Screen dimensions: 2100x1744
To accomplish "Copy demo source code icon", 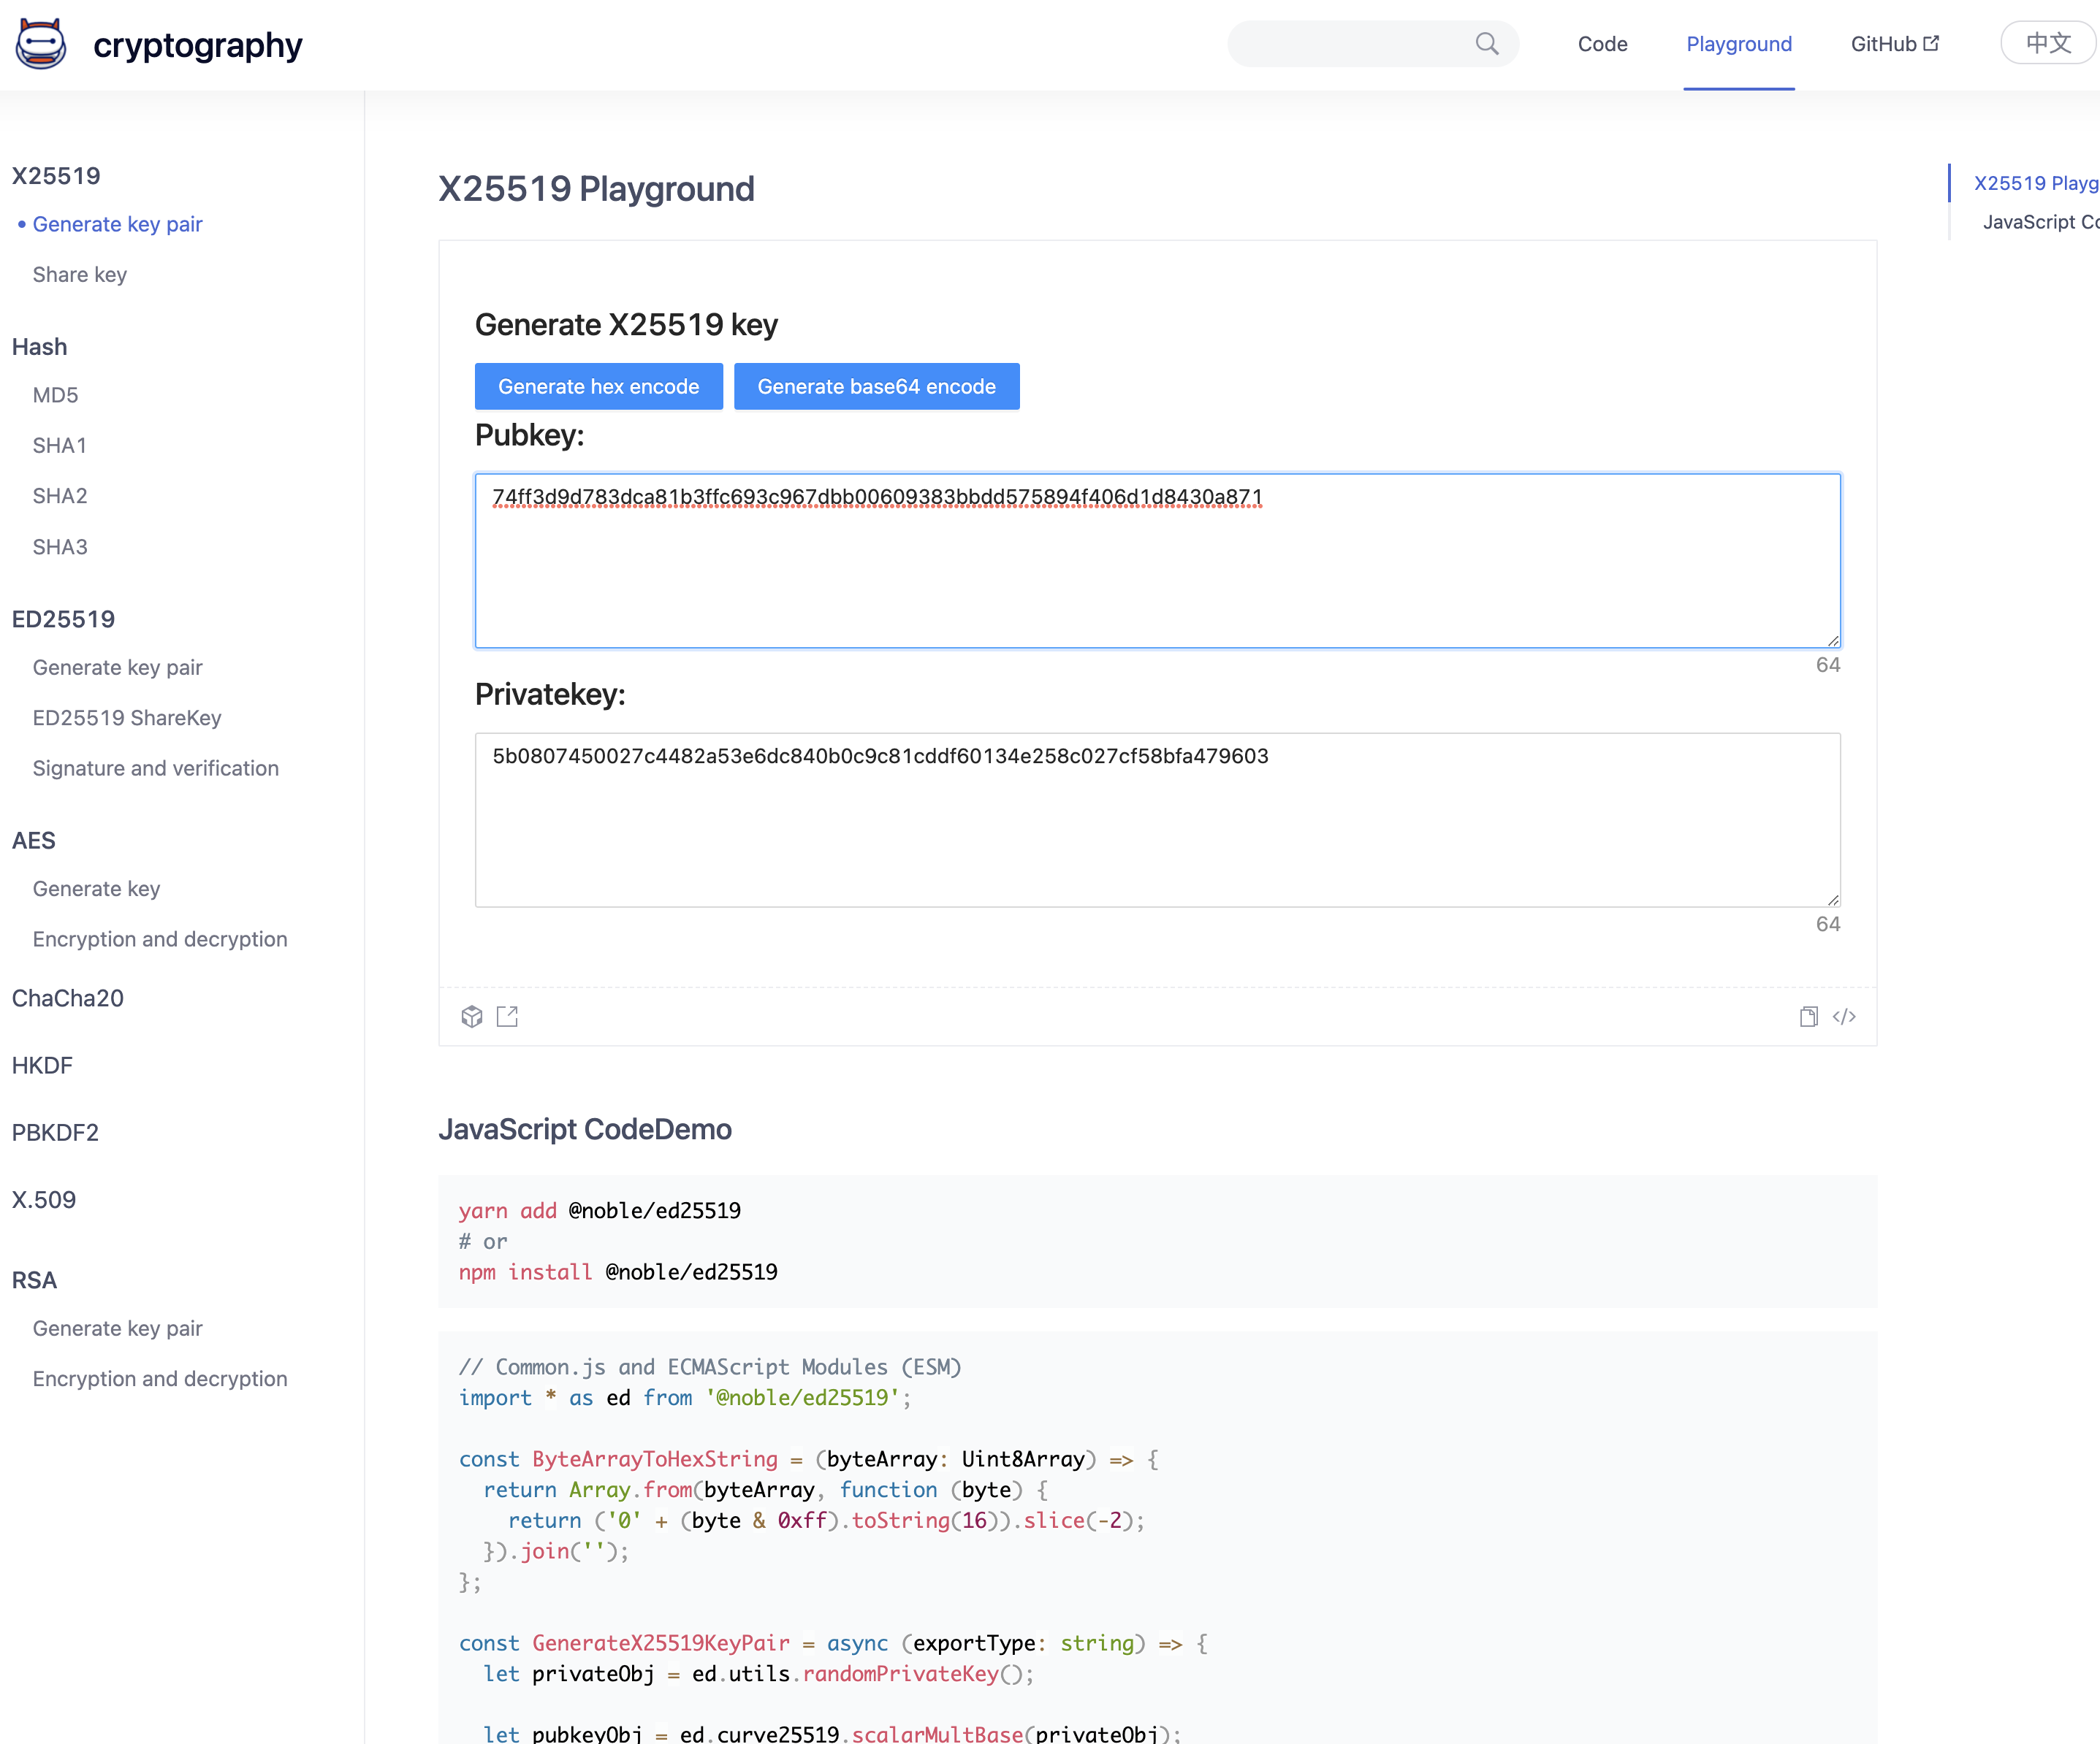I will click(1808, 1017).
